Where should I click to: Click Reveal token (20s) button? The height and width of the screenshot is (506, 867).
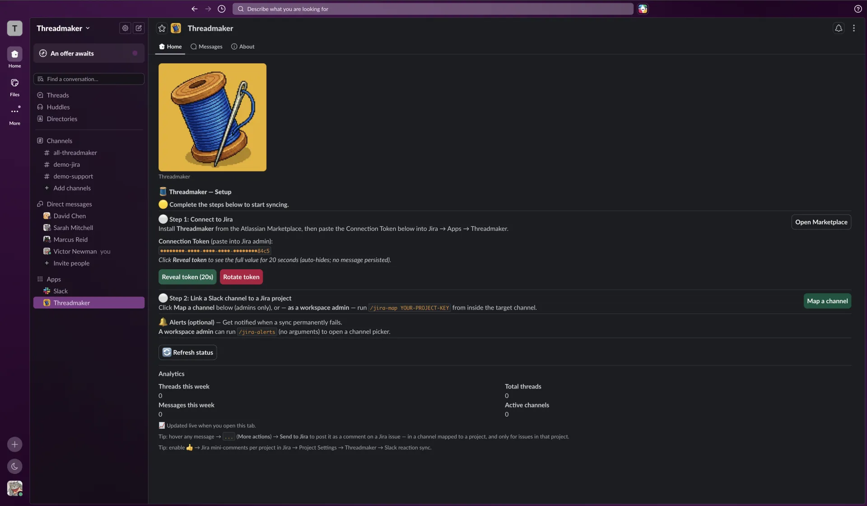pyautogui.click(x=187, y=277)
